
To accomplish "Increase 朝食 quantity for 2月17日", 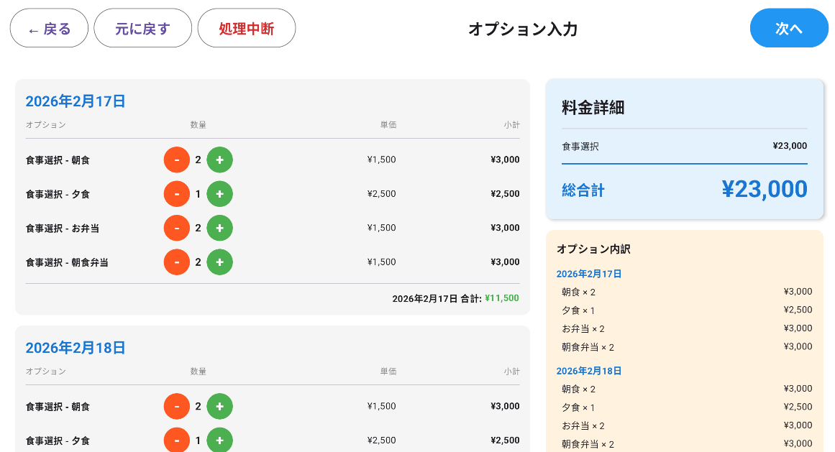I will [x=219, y=160].
